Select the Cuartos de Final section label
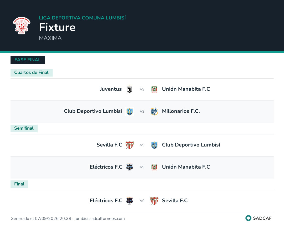 point(32,73)
